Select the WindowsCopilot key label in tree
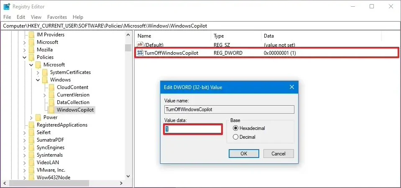Screen dimensions: 401x188 point(75,110)
